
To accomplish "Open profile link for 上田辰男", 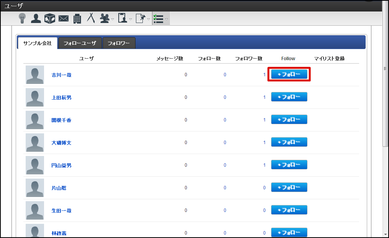I will click(61, 98).
